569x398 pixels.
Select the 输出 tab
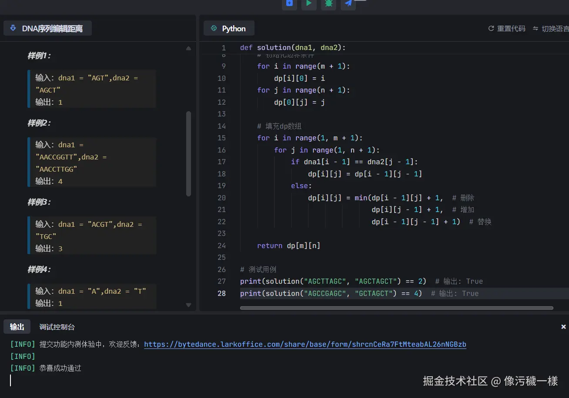(17, 327)
